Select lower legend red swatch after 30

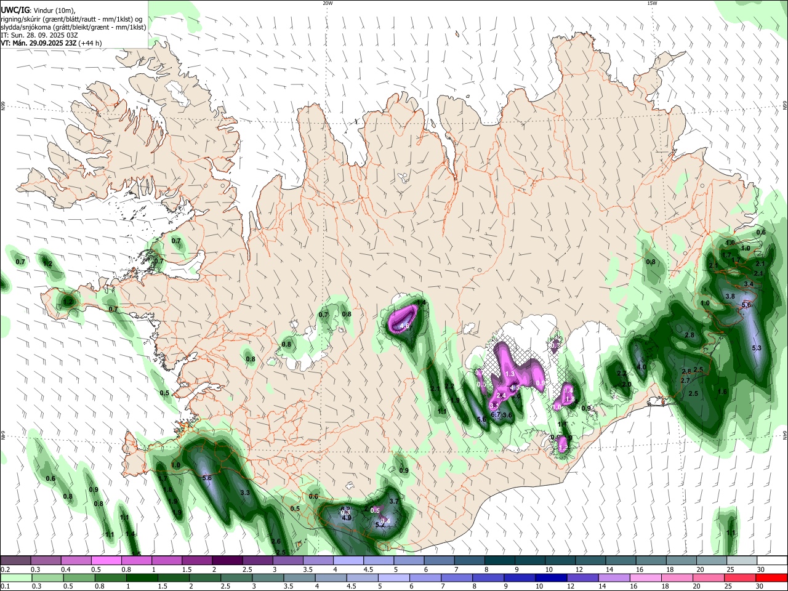coord(772,577)
